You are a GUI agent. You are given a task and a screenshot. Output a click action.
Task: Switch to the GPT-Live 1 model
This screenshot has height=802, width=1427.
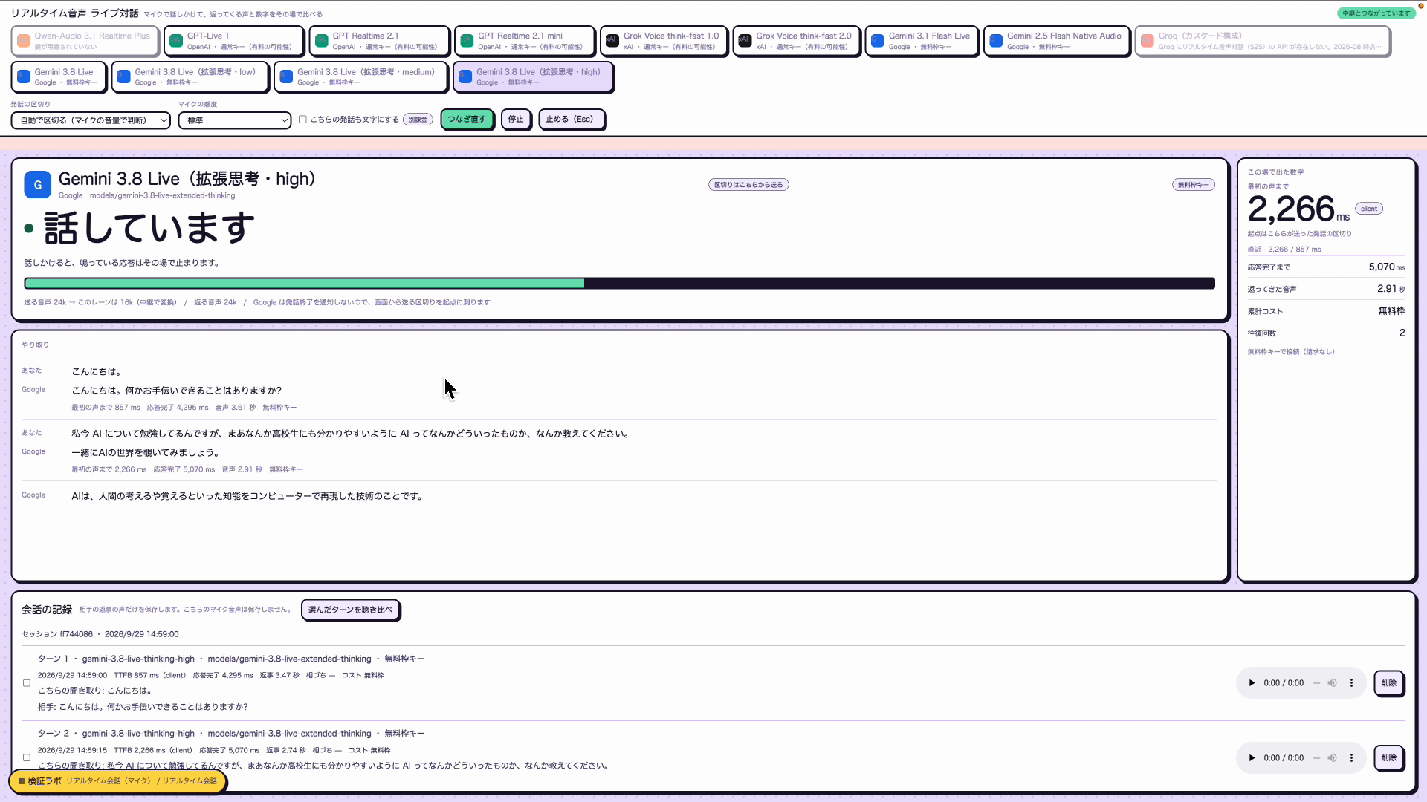(233, 41)
